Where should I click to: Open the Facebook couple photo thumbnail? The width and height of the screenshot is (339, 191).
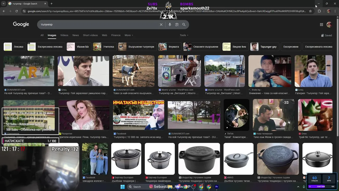click(x=95, y=159)
